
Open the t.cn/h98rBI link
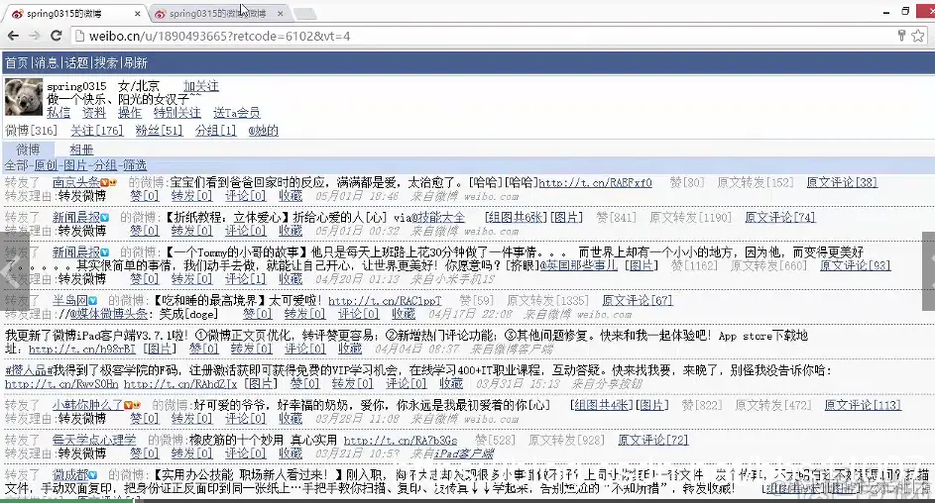pyautogui.click(x=81, y=349)
